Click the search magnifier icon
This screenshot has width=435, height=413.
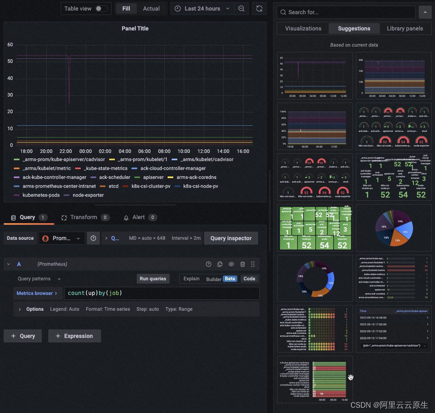(x=283, y=12)
